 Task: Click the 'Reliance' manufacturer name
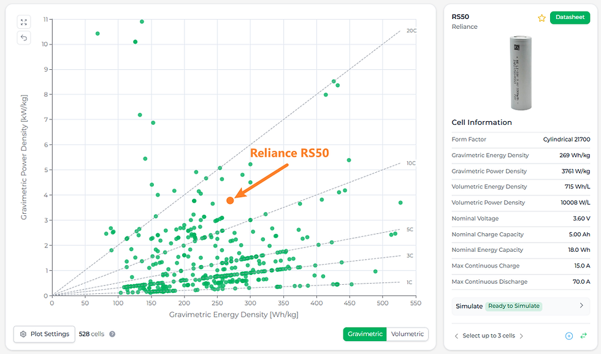click(465, 27)
